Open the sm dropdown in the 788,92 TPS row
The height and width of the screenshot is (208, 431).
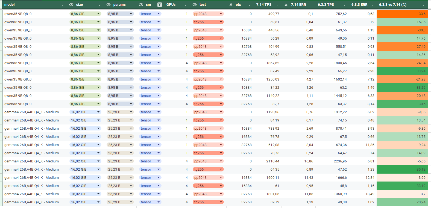click(x=150, y=128)
